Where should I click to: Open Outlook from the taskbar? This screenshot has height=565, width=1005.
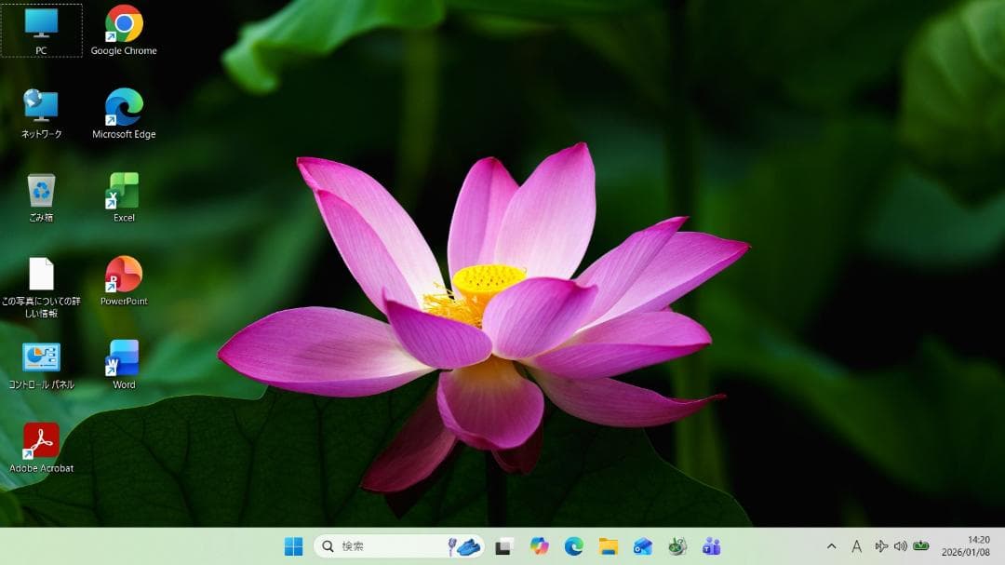(x=642, y=547)
